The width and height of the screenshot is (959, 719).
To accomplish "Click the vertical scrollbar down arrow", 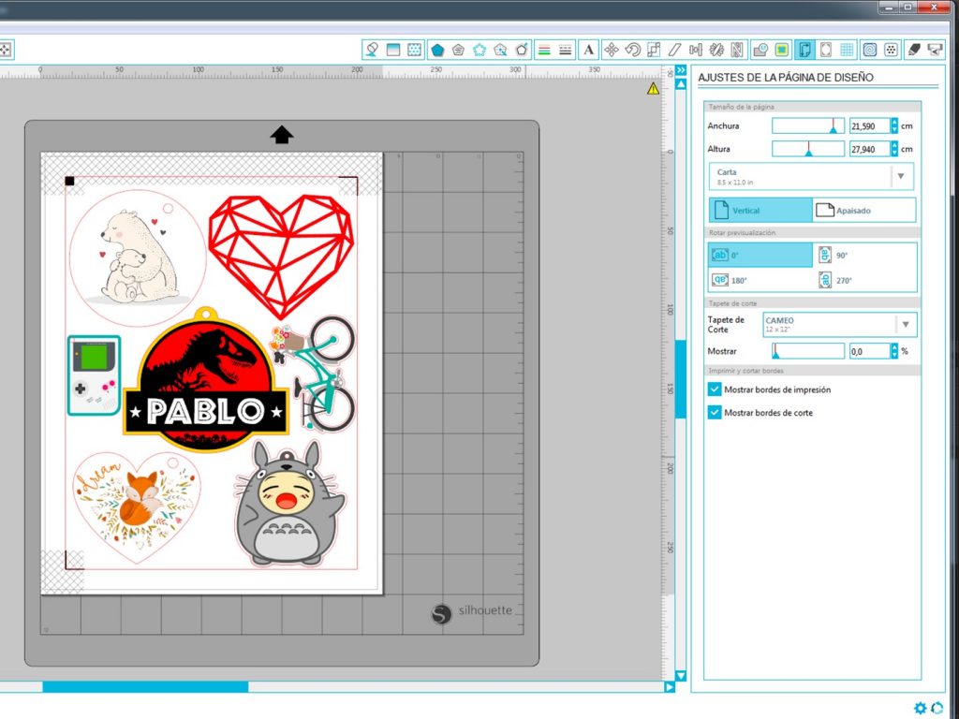I will [681, 676].
